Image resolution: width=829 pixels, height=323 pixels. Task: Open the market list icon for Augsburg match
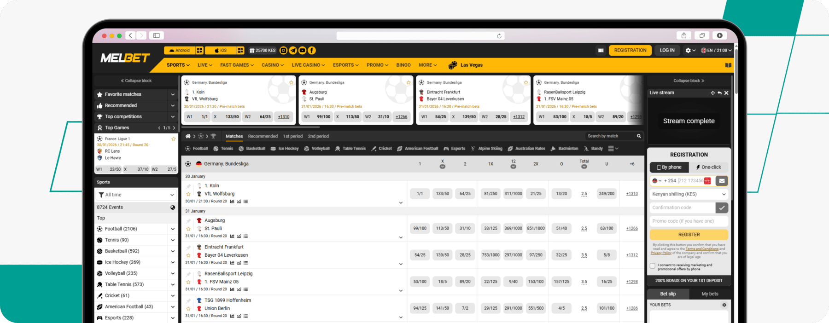(245, 236)
